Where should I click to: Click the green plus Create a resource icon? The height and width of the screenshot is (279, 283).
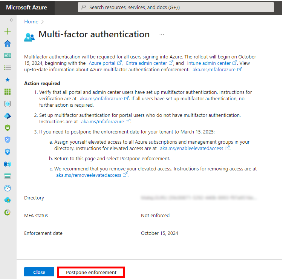click(x=8, y=31)
